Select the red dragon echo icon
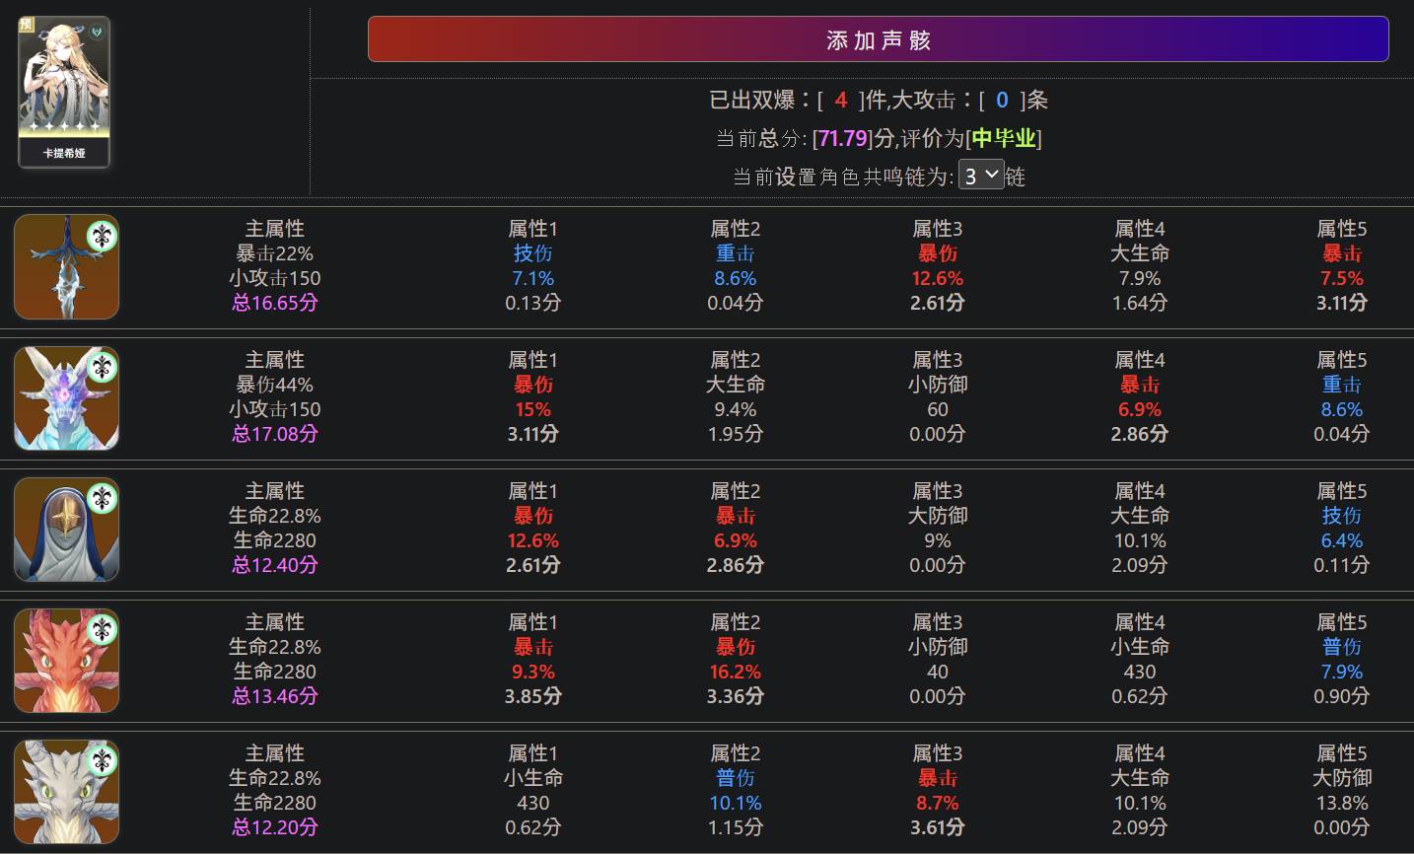 (x=66, y=661)
